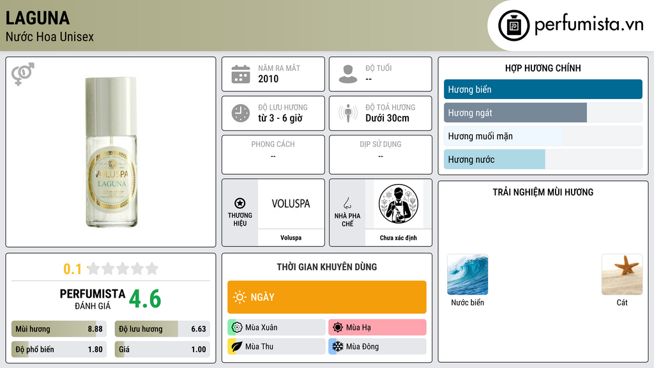Click the Hương biển accord bar
Image resolution: width=654 pixels, height=368 pixels.
[543, 89]
